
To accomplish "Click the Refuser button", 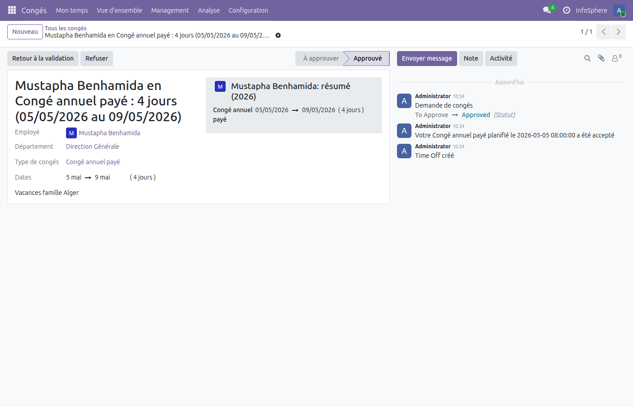I will pos(97,58).
